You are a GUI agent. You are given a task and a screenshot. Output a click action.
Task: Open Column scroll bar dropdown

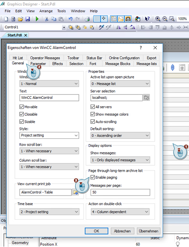click(x=49, y=167)
